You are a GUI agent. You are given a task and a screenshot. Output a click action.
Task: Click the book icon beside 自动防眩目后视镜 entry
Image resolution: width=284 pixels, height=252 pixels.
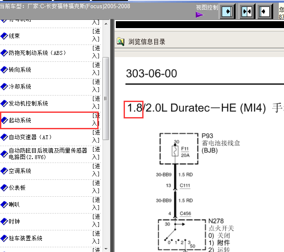[4, 154]
